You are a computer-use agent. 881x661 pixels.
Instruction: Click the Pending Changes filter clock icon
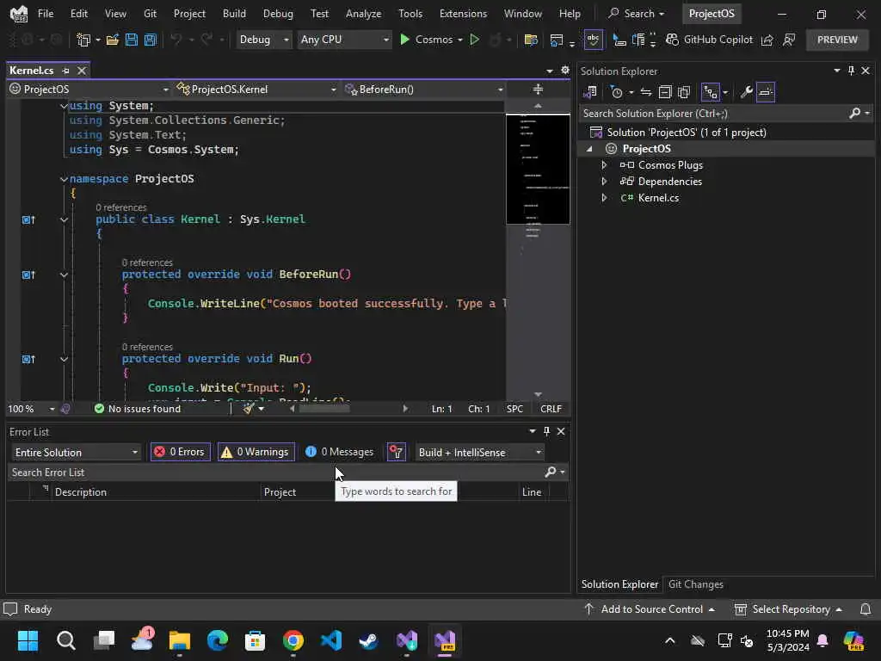click(616, 91)
